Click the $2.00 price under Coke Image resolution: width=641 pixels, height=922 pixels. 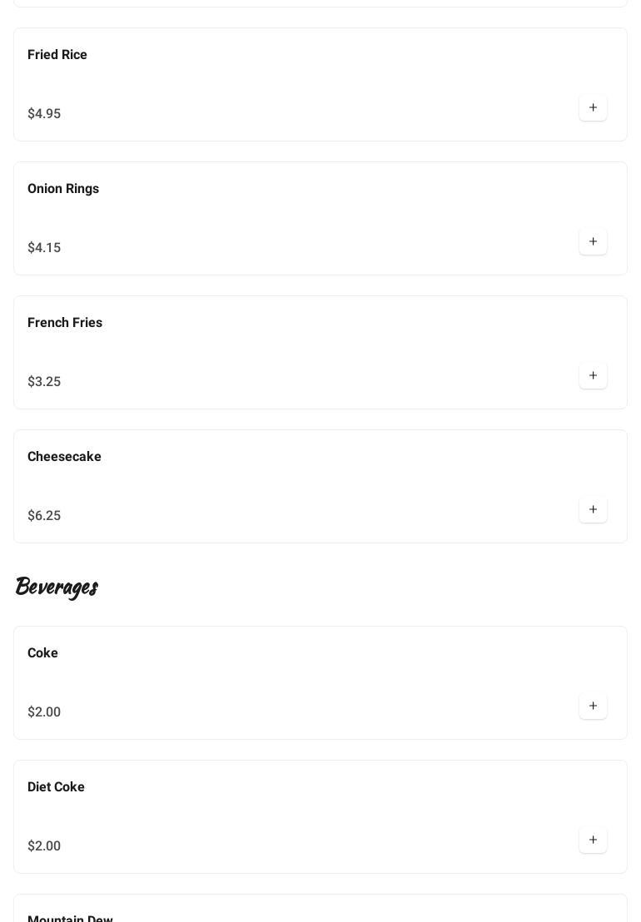(44, 712)
